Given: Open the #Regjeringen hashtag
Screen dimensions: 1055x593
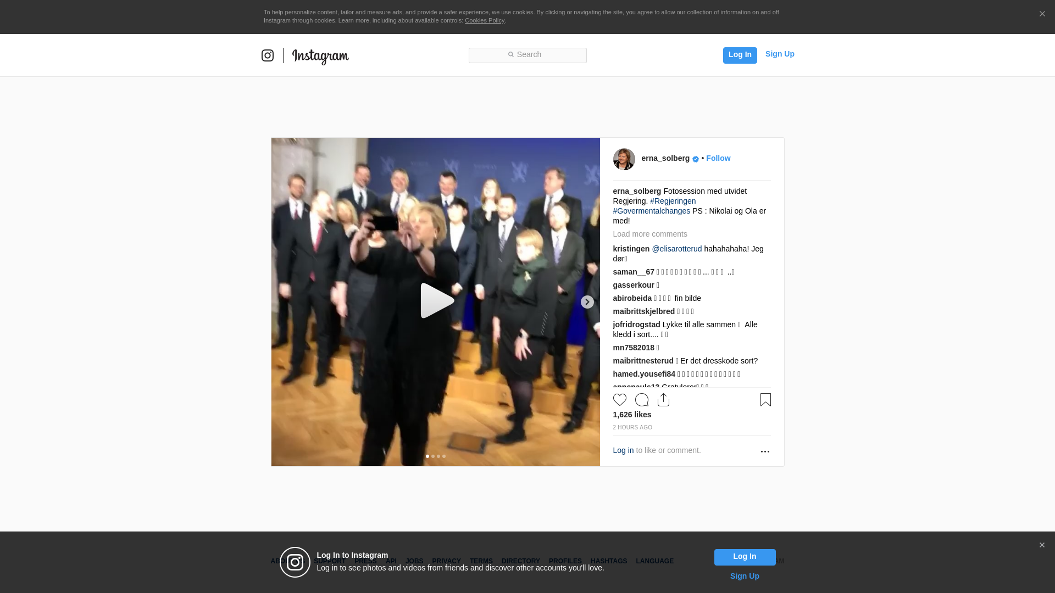Looking at the screenshot, I should (x=673, y=201).
